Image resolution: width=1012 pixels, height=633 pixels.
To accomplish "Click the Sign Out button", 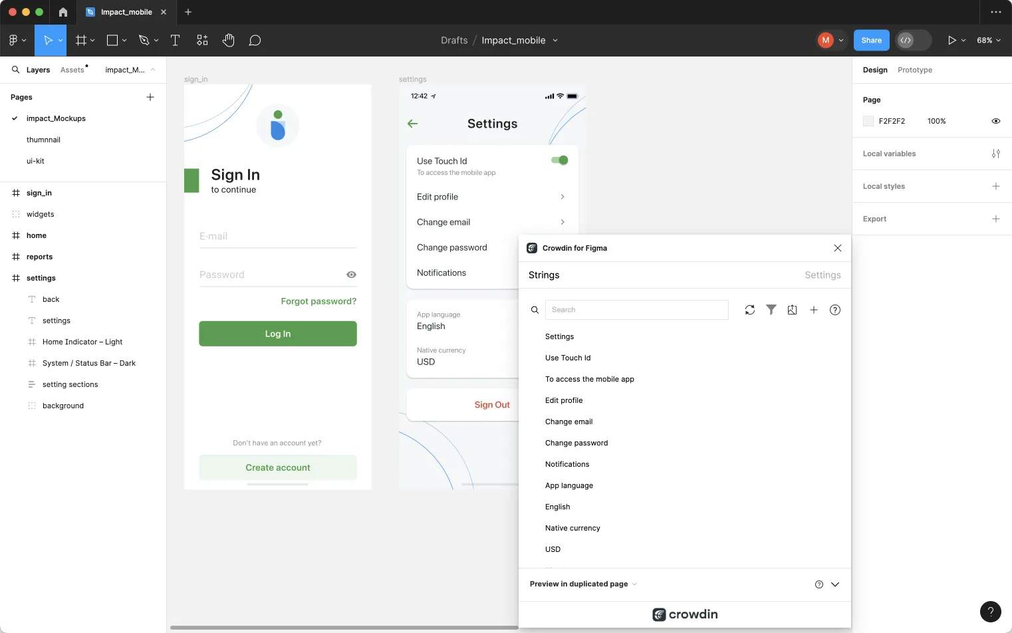I will (x=492, y=405).
